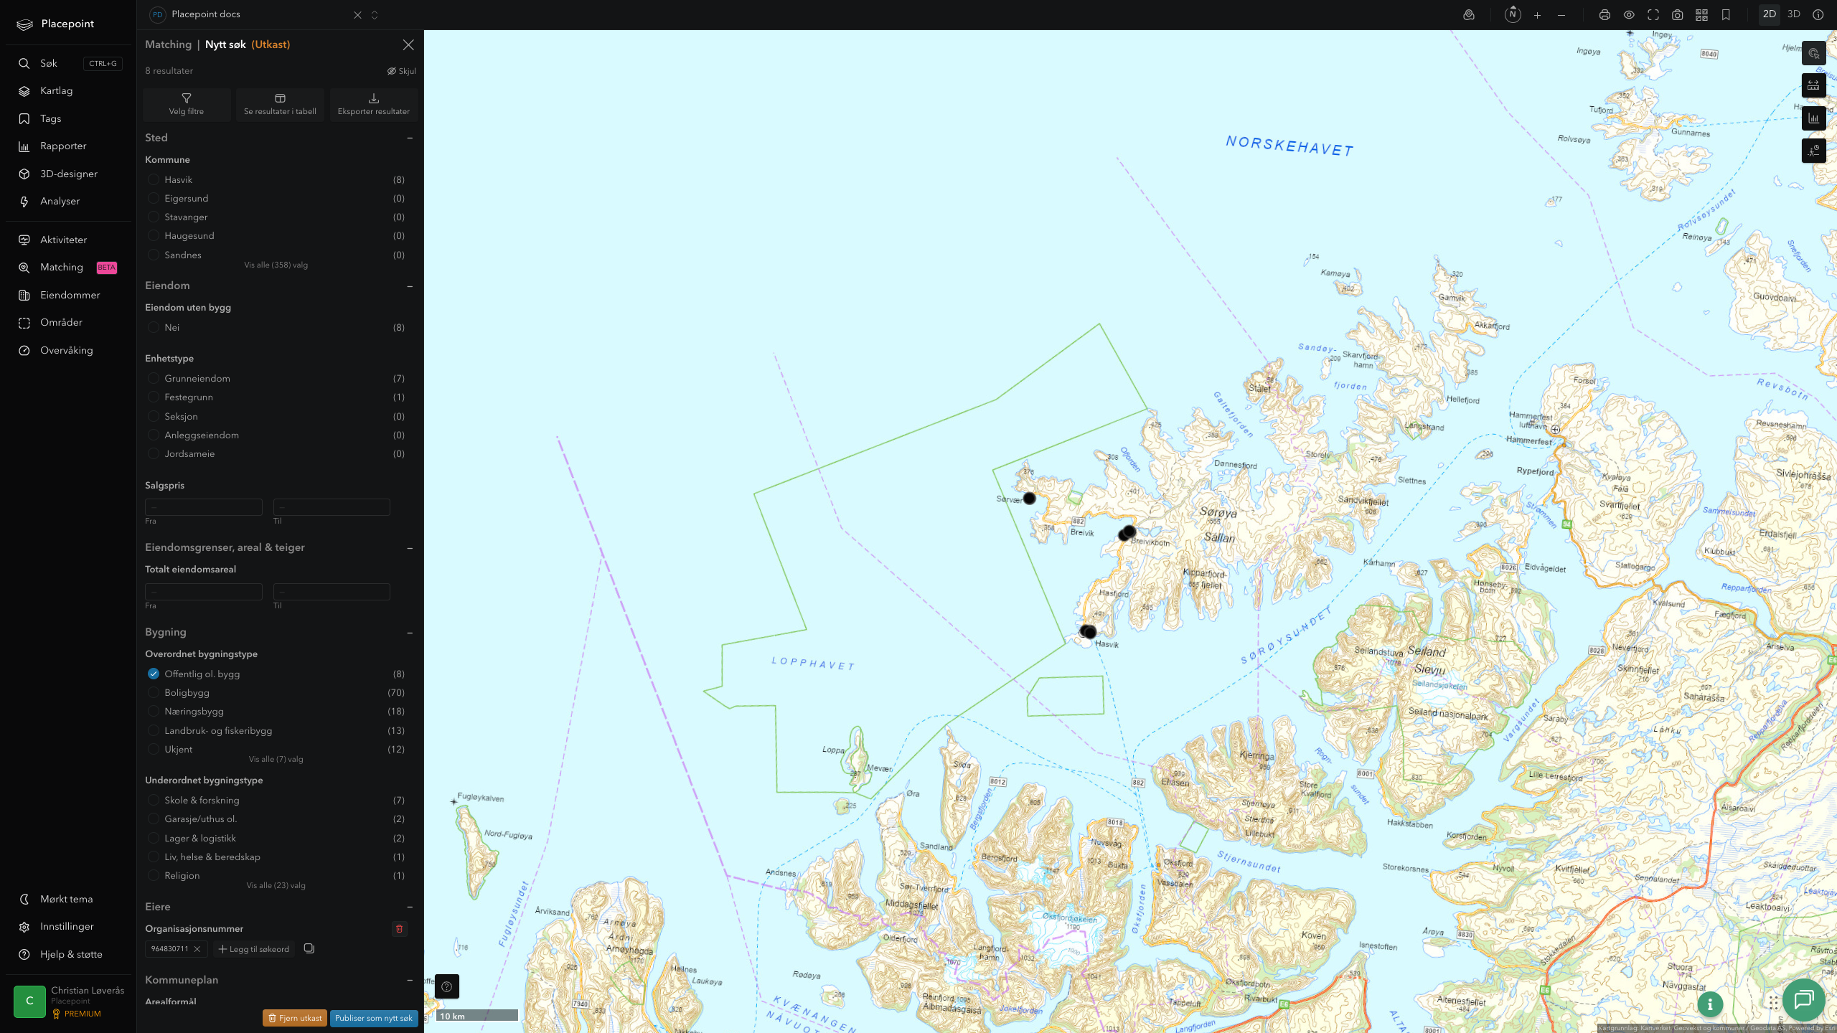Collapse the Bygning section
Screen dimensions: 1837x1033
coord(410,633)
